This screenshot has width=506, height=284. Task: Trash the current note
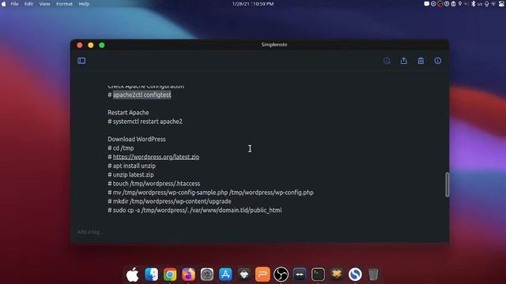pos(421,61)
